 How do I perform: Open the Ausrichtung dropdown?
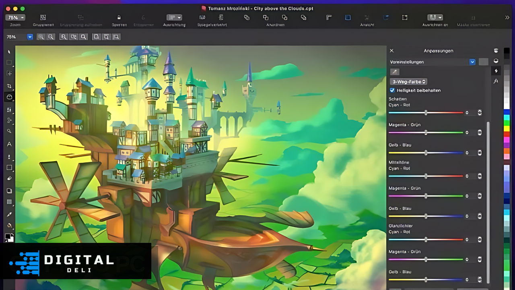click(174, 17)
